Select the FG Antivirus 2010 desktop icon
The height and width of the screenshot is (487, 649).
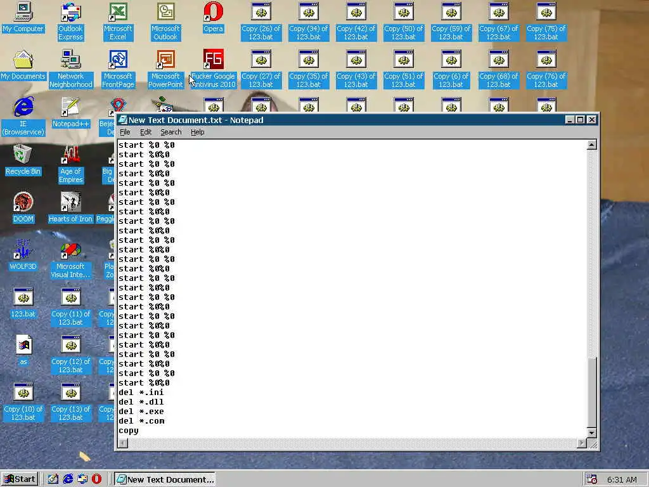(213, 68)
